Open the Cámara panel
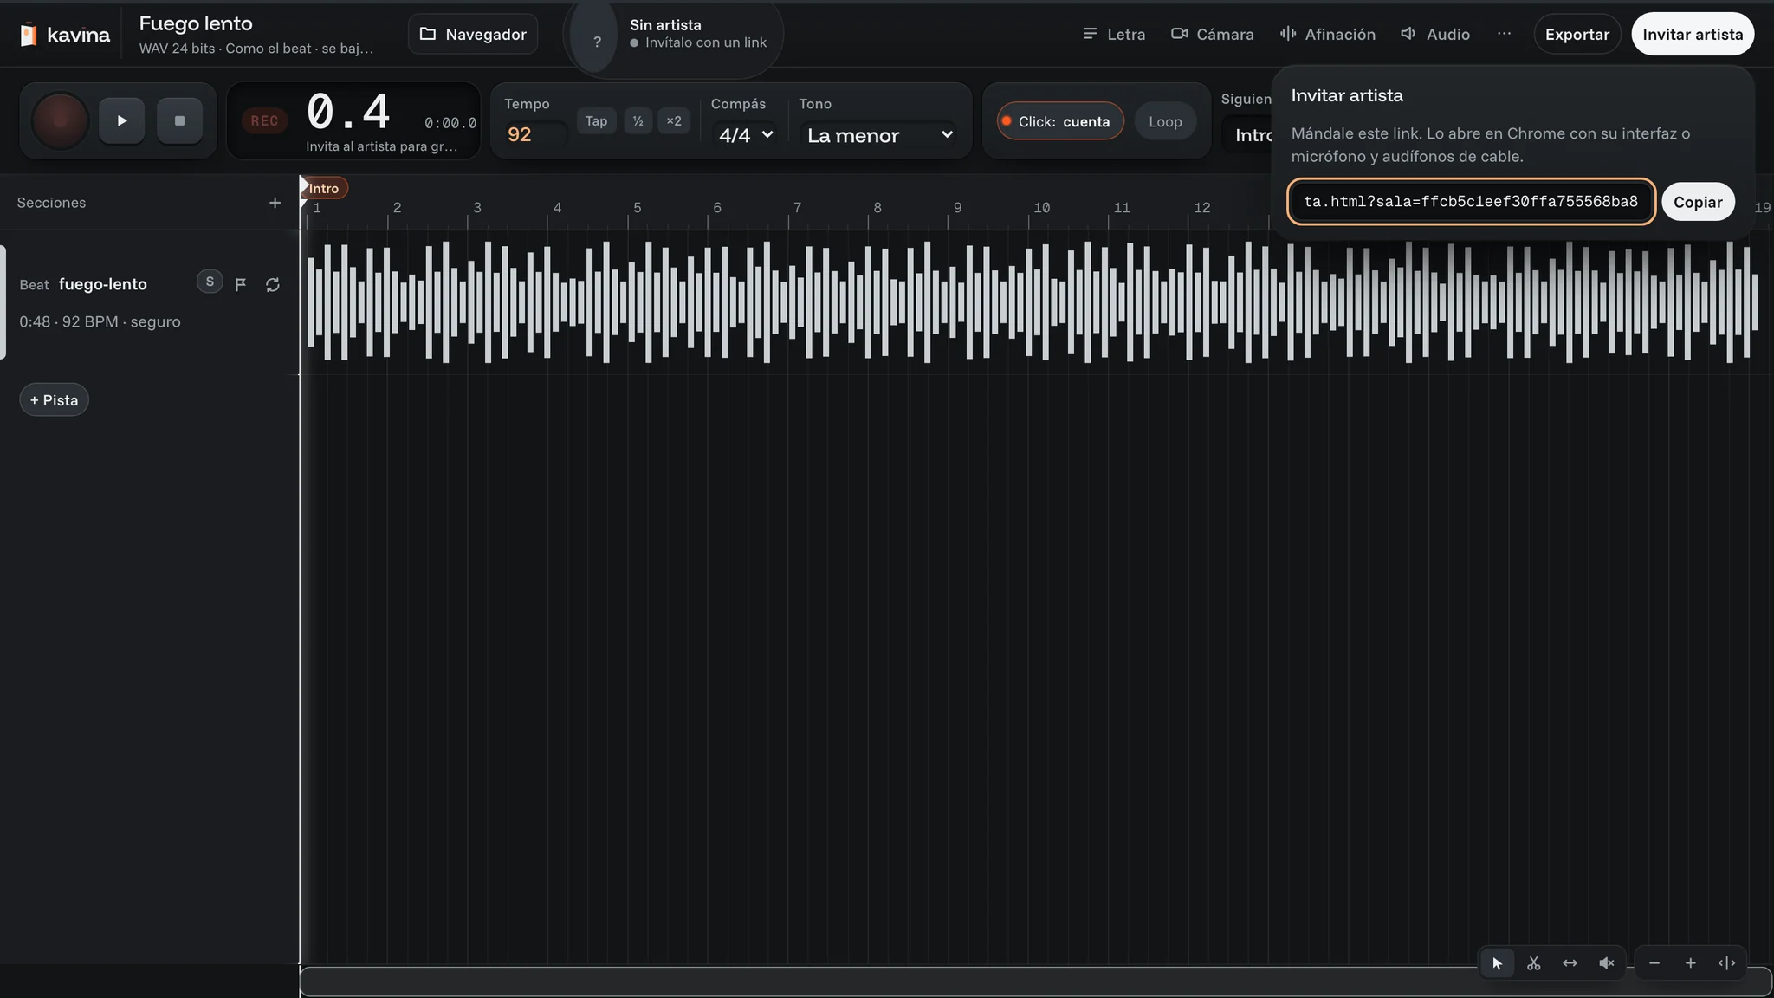The height and width of the screenshot is (998, 1774). point(1213,34)
